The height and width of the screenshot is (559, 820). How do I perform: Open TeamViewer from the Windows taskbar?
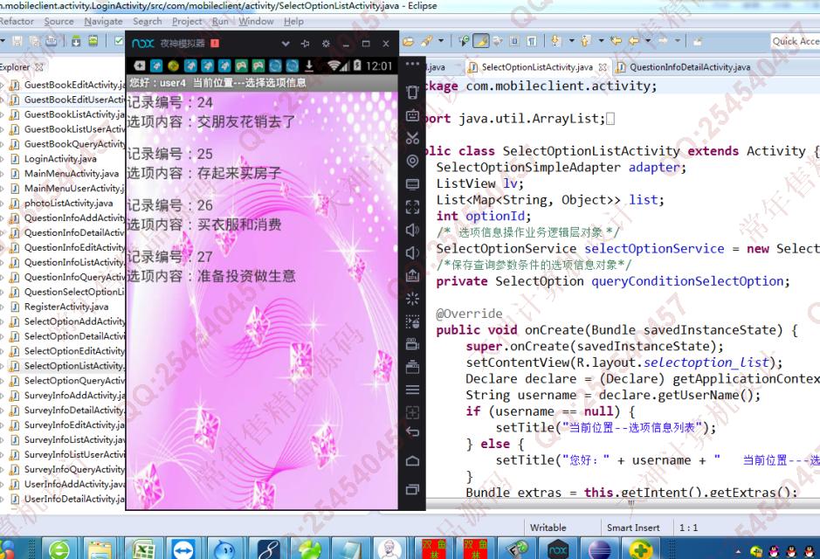tap(183, 549)
